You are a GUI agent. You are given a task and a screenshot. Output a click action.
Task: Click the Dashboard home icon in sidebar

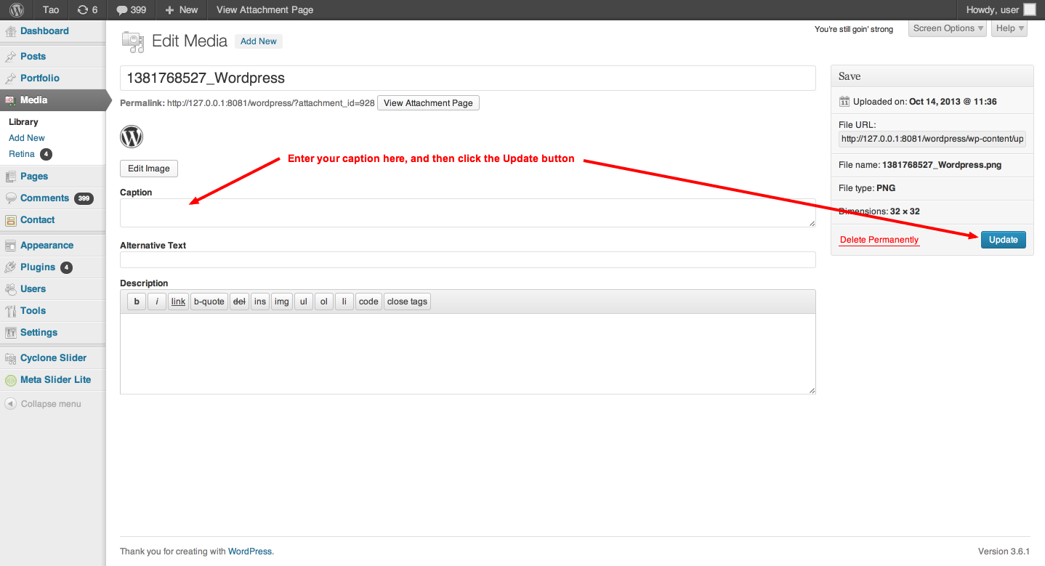tap(11, 31)
